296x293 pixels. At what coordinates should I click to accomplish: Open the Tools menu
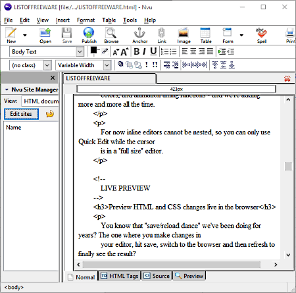pos(130,20)
